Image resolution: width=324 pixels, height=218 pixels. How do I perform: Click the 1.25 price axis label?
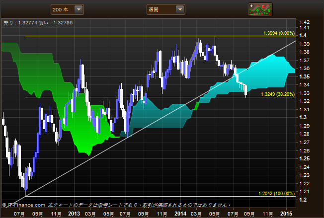(x=304, y=158)
